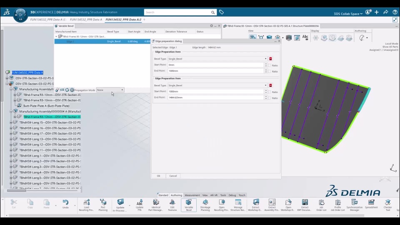Click the Undo icon
The width and height of the screenshot is (400, 225).
coord(65,204)
